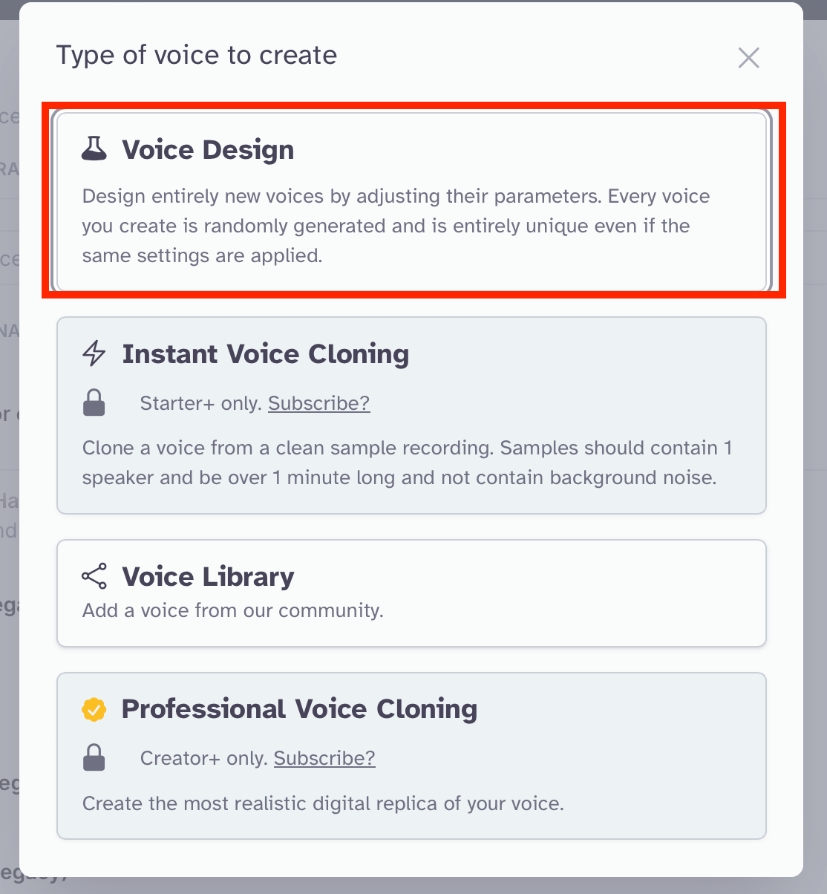This screenshot has height=894, width=827.
Task: Click the Voice Design description text
Action: click(x=396, y=226)
